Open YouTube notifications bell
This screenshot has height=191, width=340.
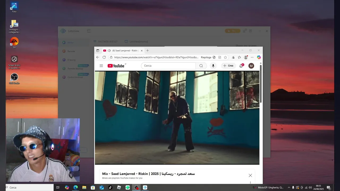(x=241, y=66)
